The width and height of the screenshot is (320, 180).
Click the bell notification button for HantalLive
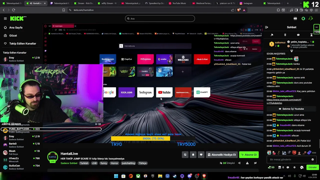pos(193,155)
